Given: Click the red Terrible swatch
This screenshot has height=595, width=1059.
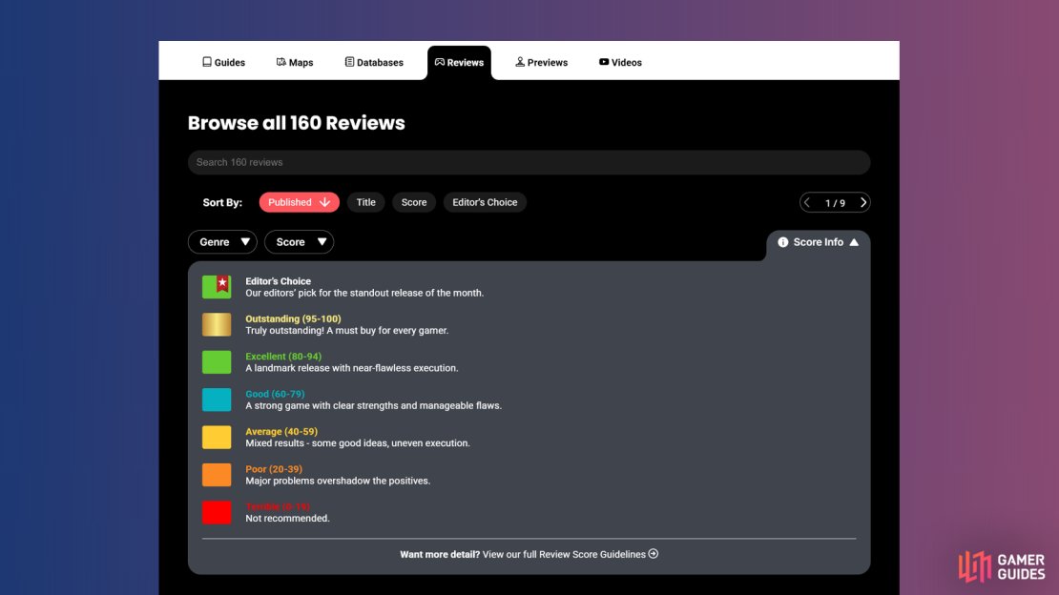Looking at the screenshot, I should point(217,513).
